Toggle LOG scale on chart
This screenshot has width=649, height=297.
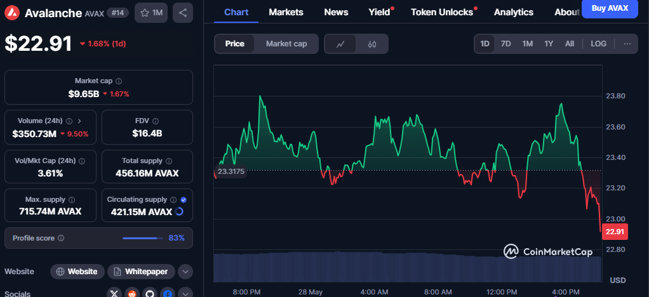[598, 44]
